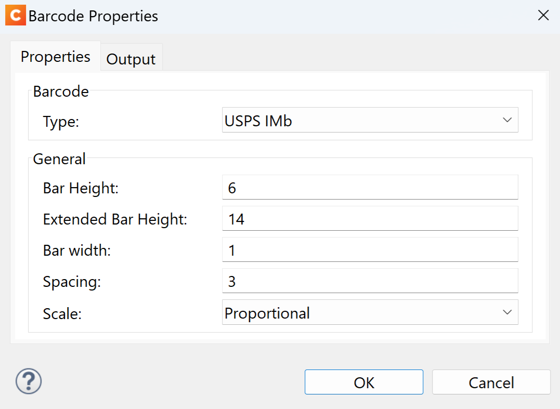Expand the Scale dropdown arrow
This screenshot has width=560, height=409.
tap(507, 312)
